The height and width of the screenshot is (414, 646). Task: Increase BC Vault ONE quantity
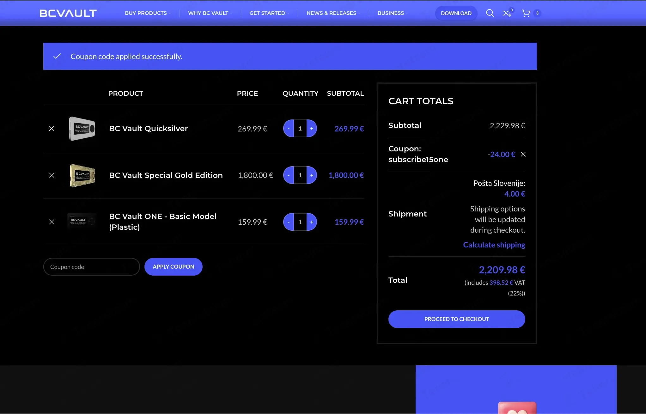pyautogui.click(x=312, y=222)
